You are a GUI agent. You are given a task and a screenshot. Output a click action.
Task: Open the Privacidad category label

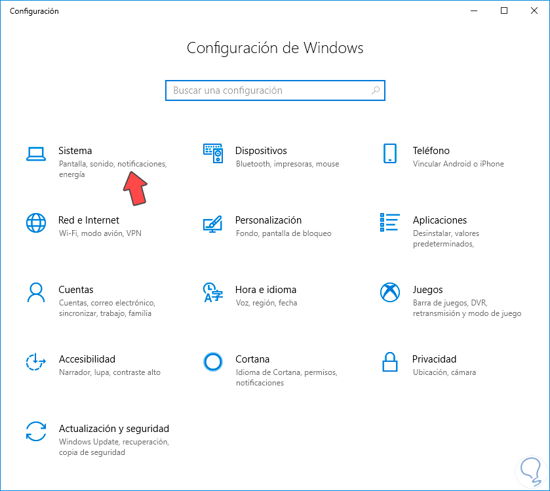click(x=434, y=359)
